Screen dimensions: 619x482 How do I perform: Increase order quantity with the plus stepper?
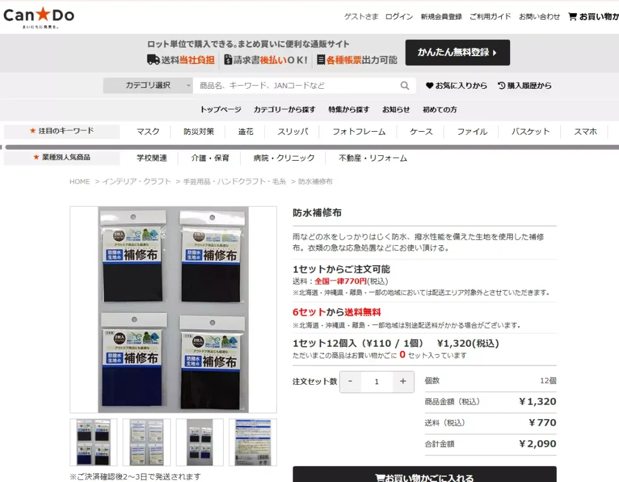404,382
